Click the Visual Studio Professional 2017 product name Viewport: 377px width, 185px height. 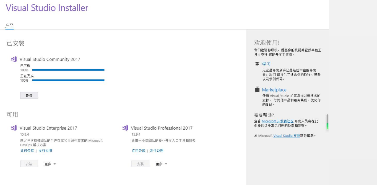tap(162, 128)
